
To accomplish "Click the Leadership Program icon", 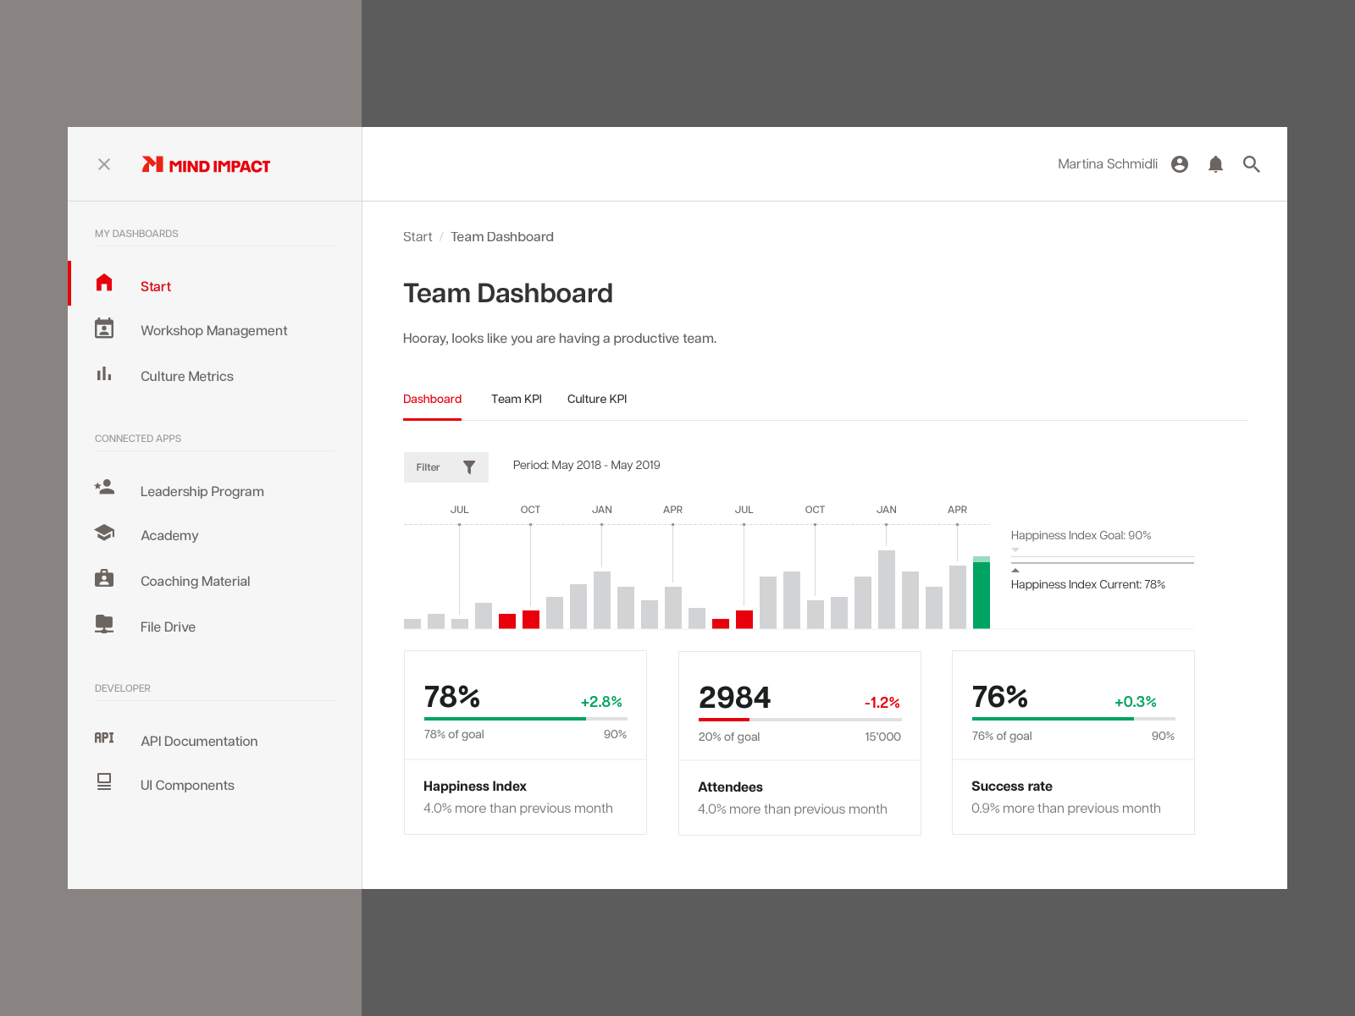I will click(x=104, y=488).
